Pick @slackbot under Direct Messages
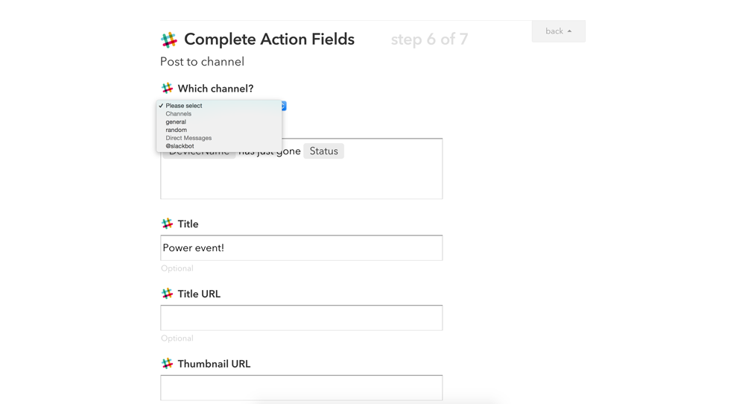Screen dimensions: 745x404 pyautogui.click(x=180, y=146)
